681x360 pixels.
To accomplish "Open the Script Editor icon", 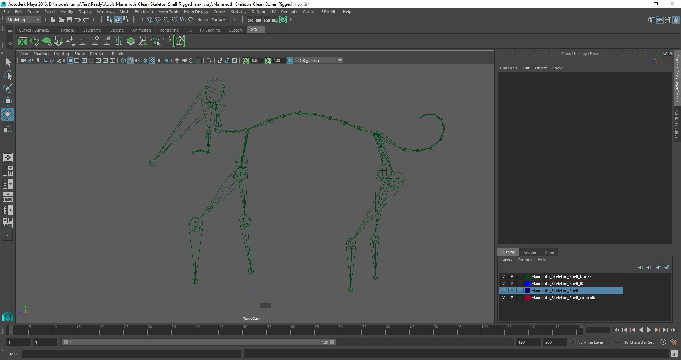I will click(x=674, y=354).
